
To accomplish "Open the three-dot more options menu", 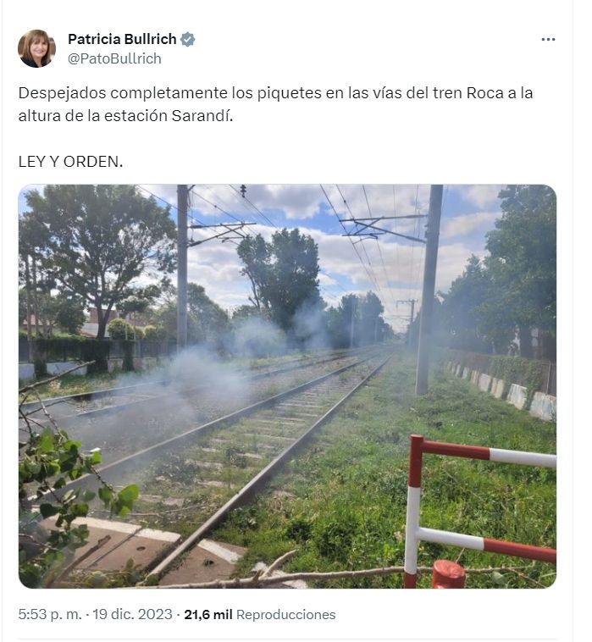I will (548, 39).
